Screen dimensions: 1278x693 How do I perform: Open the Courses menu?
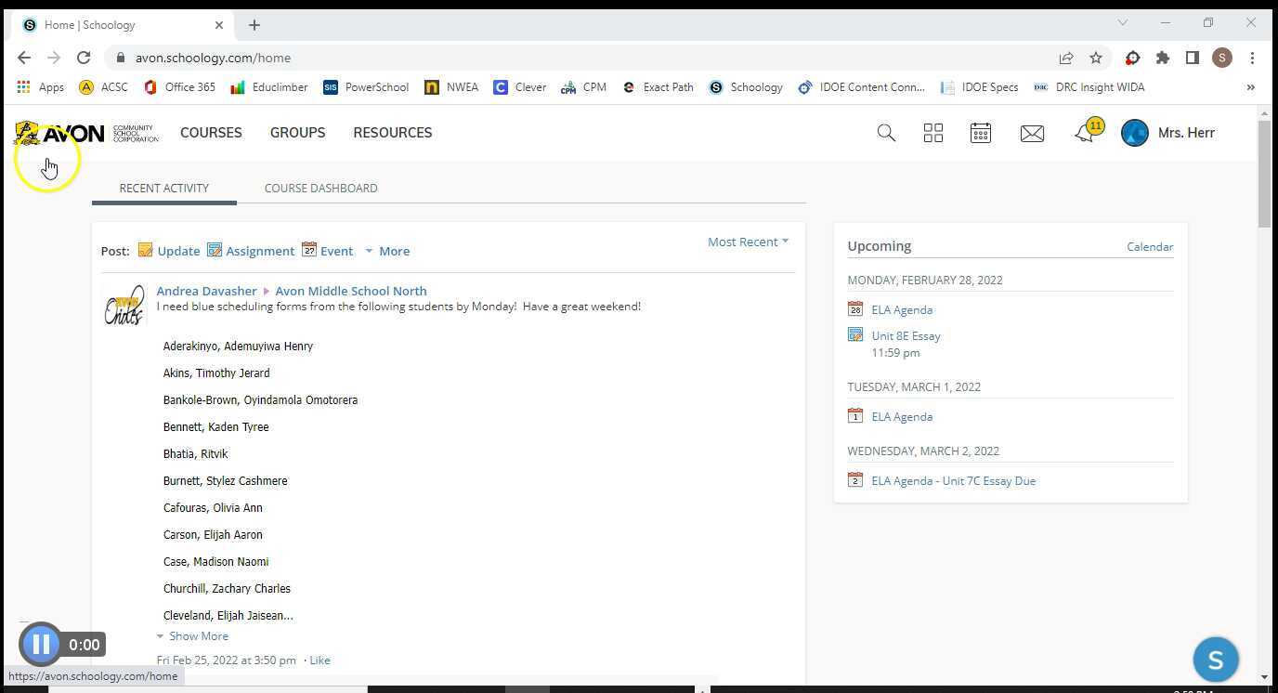211,132
